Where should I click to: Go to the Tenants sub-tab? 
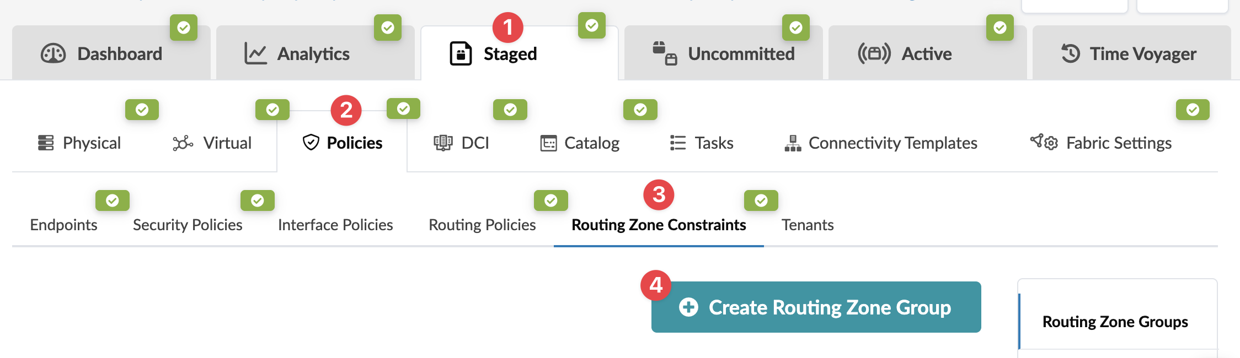808,225
